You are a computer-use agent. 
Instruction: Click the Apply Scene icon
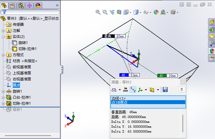[163, 12]
